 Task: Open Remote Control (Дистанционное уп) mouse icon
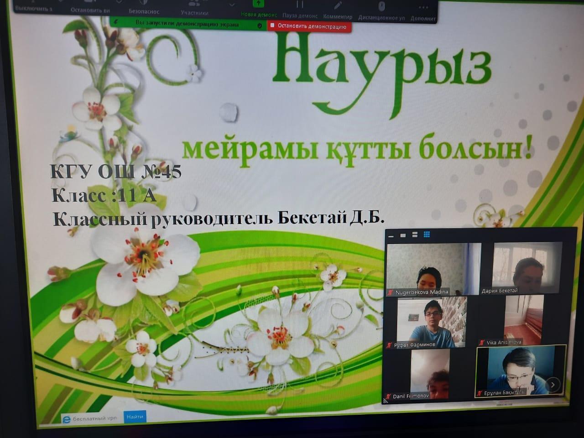point(381,6)
